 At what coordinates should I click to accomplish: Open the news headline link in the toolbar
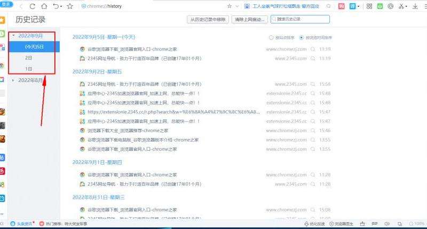tap(286, 6)
